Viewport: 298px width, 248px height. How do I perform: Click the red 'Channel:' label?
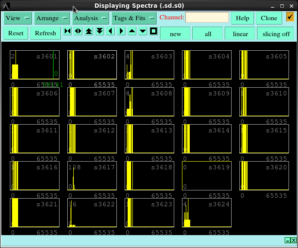[x=172, y=18]
